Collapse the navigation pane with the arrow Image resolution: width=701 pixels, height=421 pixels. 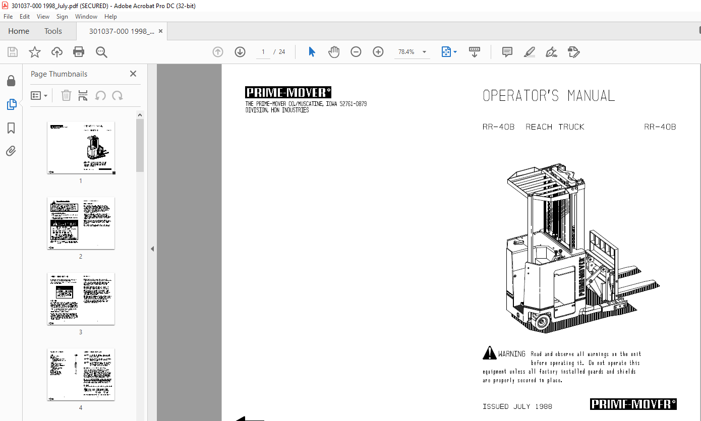(152, 249)
